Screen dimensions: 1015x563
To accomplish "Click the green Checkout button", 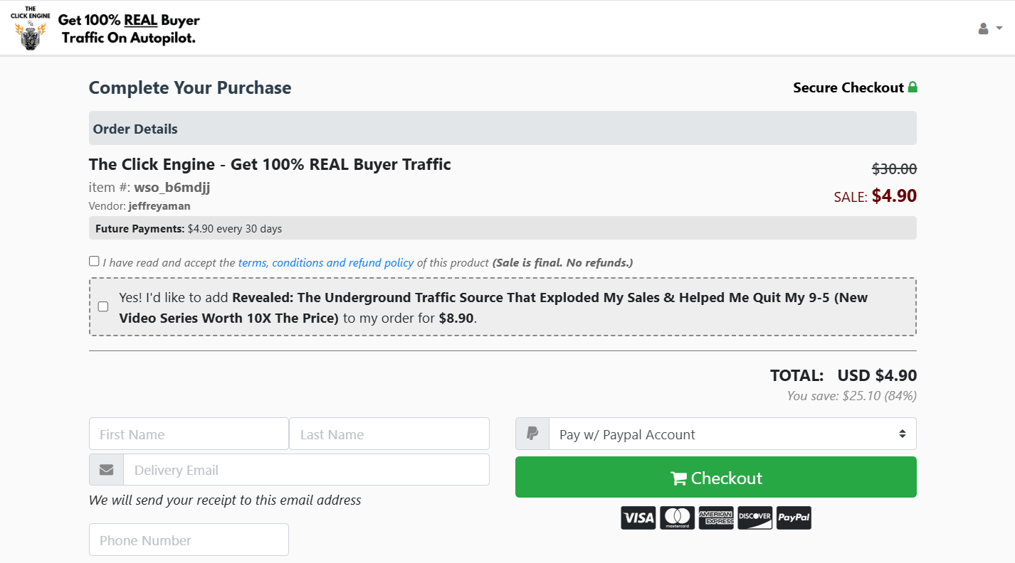I will 715,477.
